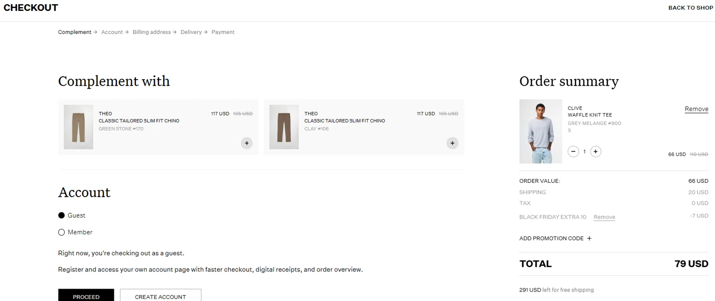
Task: Click the Checkout header title
Action: point(31,8)
